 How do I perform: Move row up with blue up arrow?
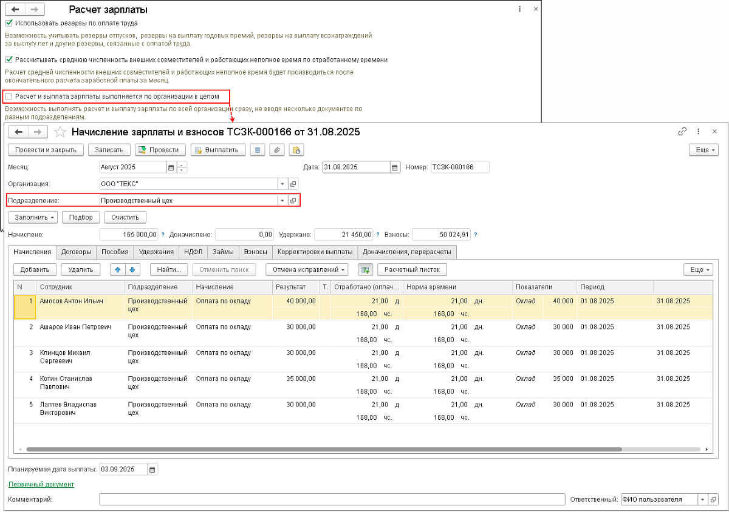118,269
